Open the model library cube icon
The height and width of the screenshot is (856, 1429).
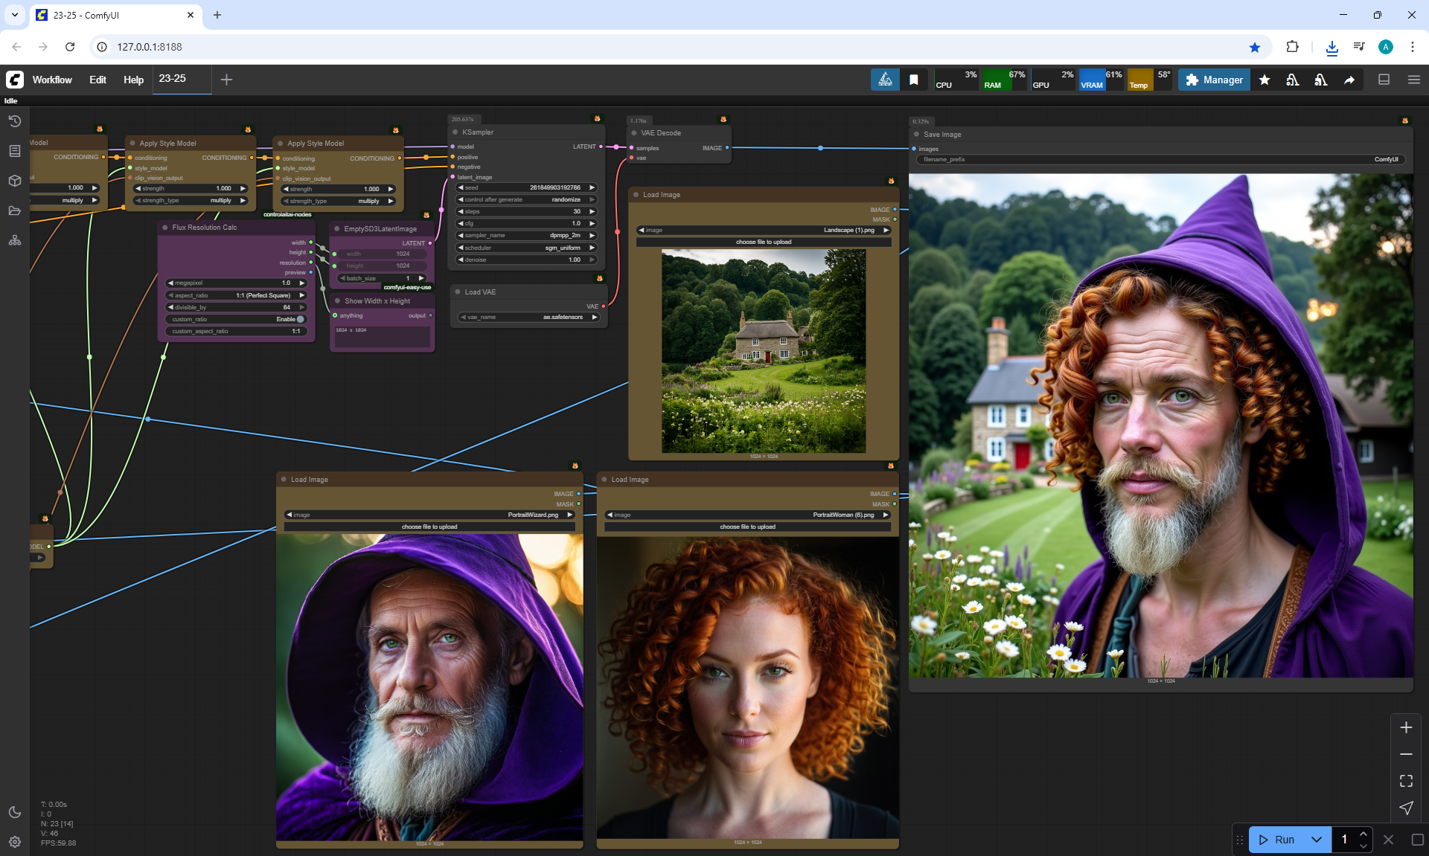pos(14,181)
